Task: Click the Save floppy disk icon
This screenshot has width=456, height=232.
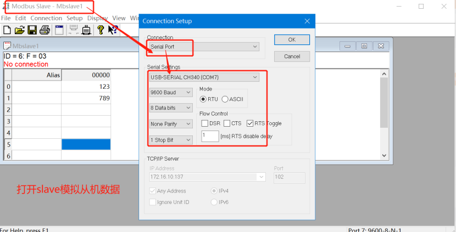Action: [32, 30]
